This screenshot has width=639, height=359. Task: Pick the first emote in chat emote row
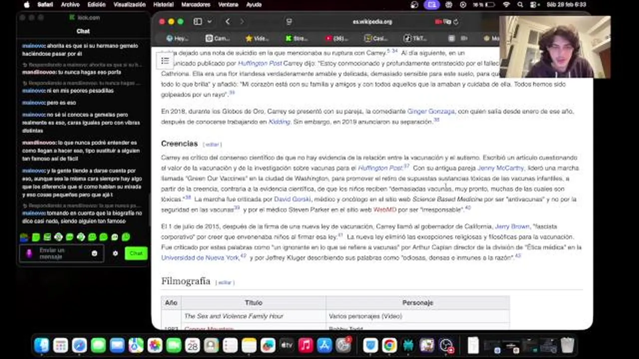tap(24, 237)
